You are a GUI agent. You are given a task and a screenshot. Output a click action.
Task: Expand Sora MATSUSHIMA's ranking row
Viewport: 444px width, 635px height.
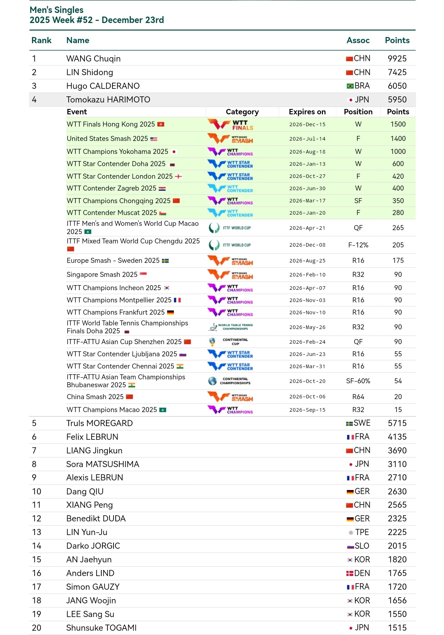(222, 464)
